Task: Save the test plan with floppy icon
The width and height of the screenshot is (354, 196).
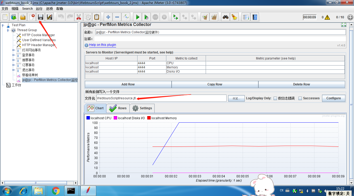Action: click(41, 17)
